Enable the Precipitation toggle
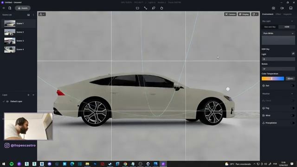The height and width of the screenshot is (167, 297). point(293,123)
